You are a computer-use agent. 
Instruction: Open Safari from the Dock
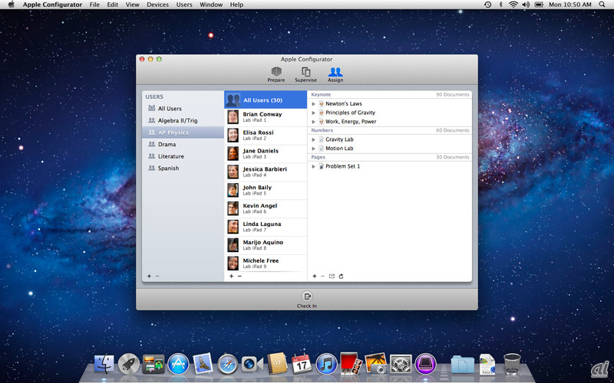(227, 363)
